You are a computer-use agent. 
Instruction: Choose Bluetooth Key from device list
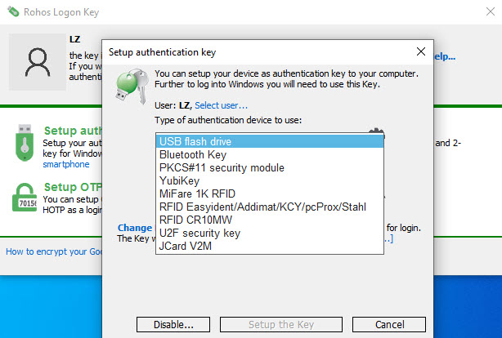point(270,154)
